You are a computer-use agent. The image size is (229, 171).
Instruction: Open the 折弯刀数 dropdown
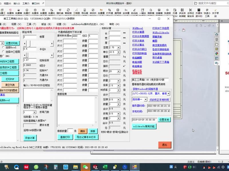click(34, 112)
